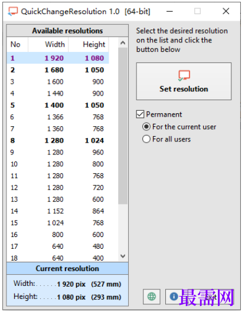Select the 1366 x 768 resolution row

pos(58,117)
